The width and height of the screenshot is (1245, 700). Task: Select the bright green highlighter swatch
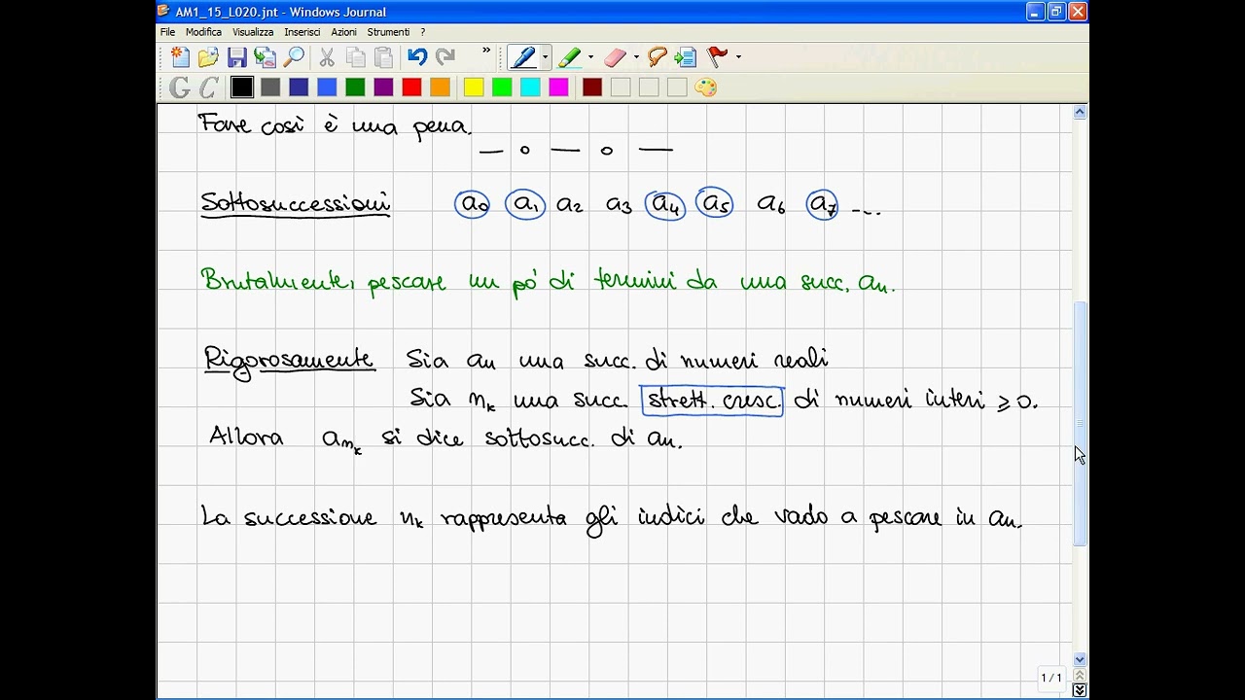[502, 87]
